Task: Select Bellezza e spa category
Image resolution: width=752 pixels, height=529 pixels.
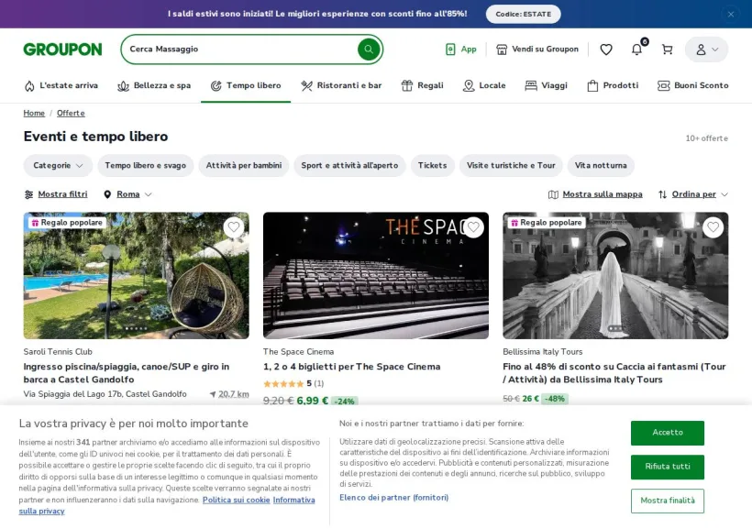Action: click(154, 85)
